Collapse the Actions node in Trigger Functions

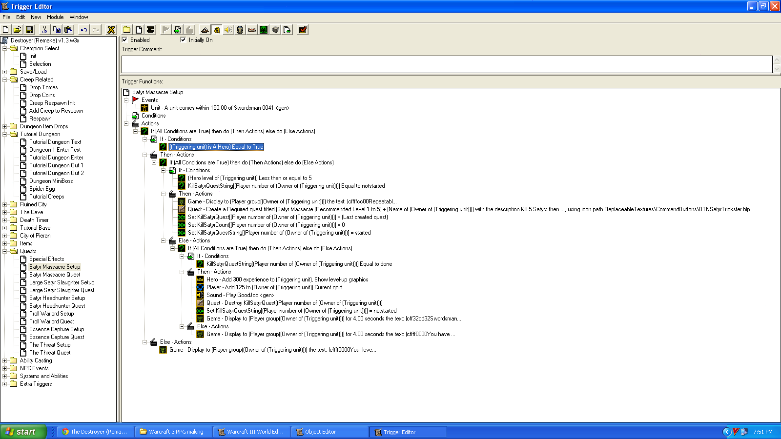[x=126, y=123]
